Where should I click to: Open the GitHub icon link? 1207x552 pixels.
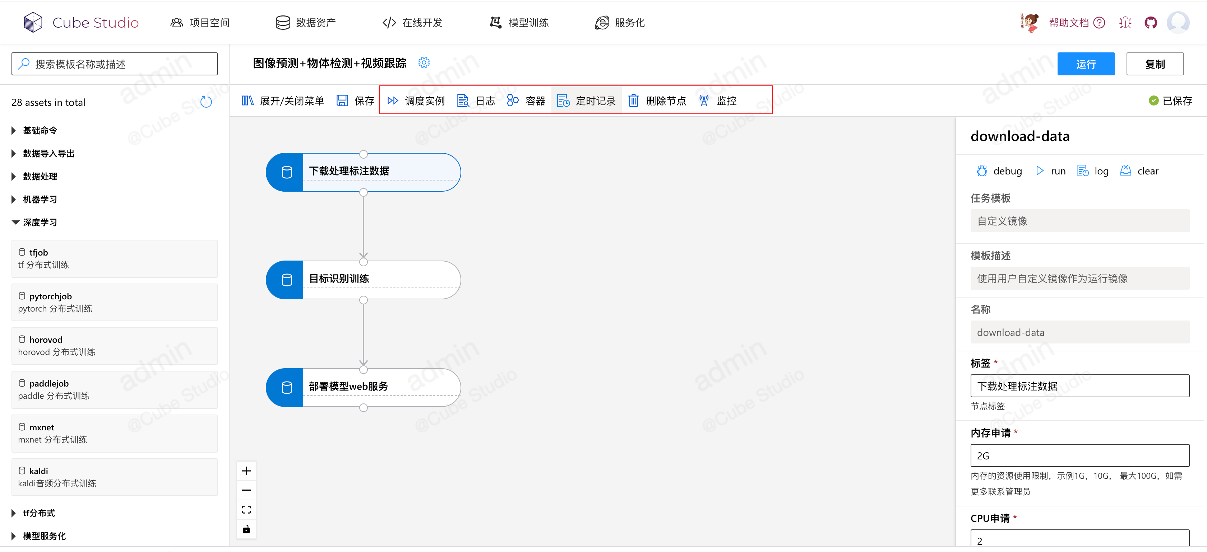click(x=1150, y=23)
